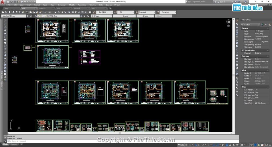Click Sign In link in title bar

pos(222,2)
